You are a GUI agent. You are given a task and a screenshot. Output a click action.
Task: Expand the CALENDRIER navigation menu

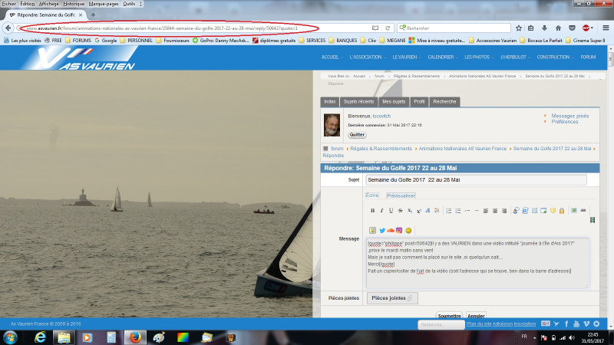[x=442, y=57]
